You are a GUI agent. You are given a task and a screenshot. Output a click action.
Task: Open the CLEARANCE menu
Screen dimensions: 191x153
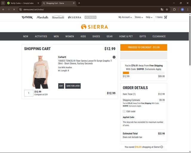click(x=159, y=36)
